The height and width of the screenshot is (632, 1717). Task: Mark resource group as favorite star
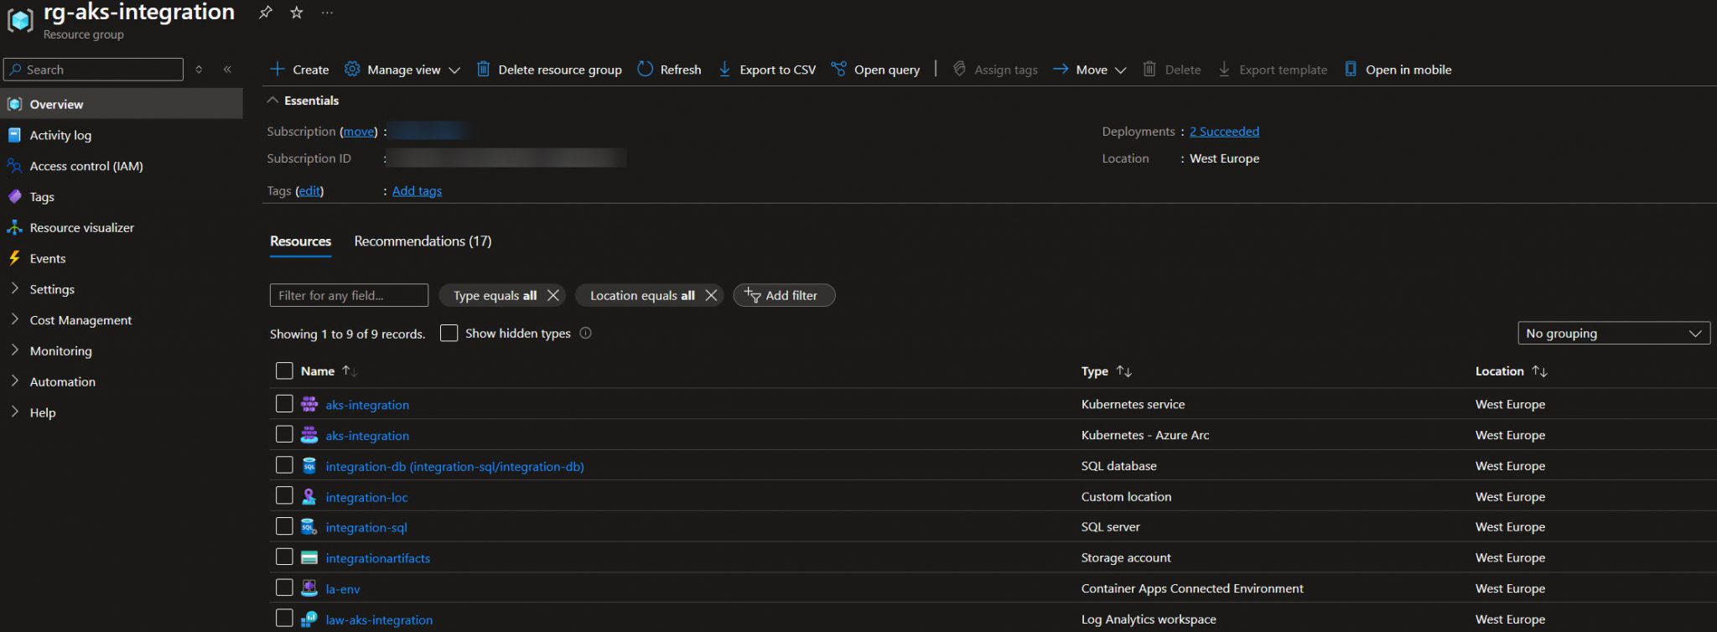[296, 13]
